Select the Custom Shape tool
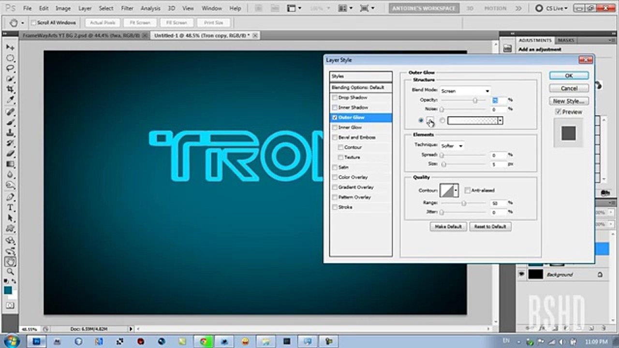The image size is (619, 348). [x=10, y=229]
